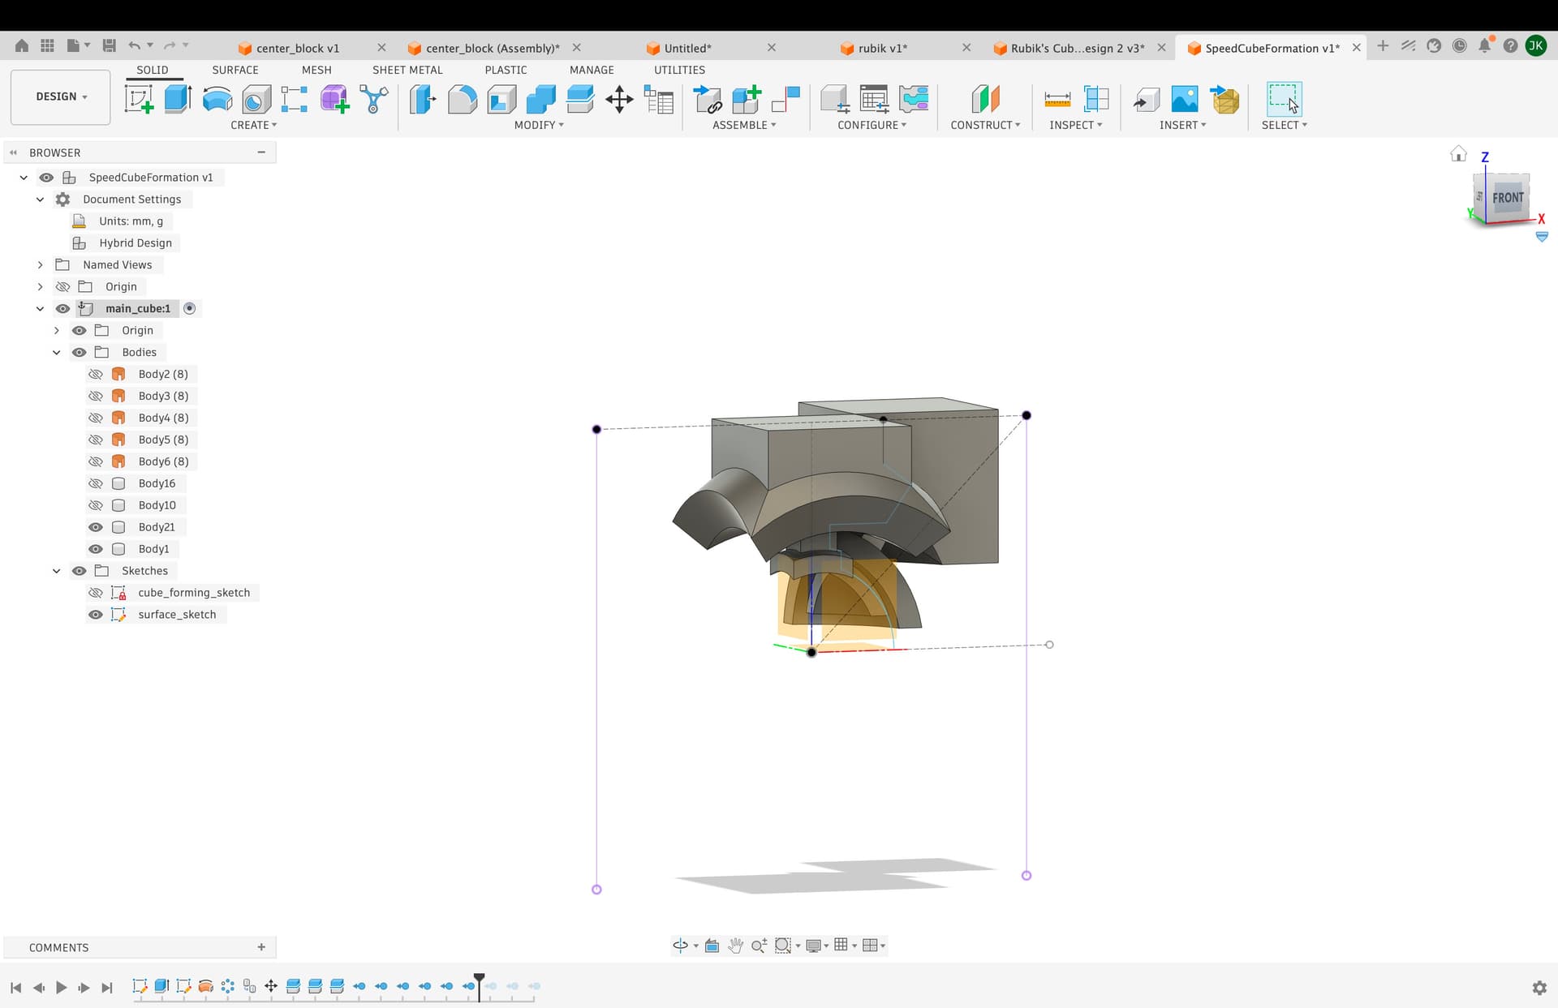
Task: Activate the Window Select tool
Action: coord(1284,99)
